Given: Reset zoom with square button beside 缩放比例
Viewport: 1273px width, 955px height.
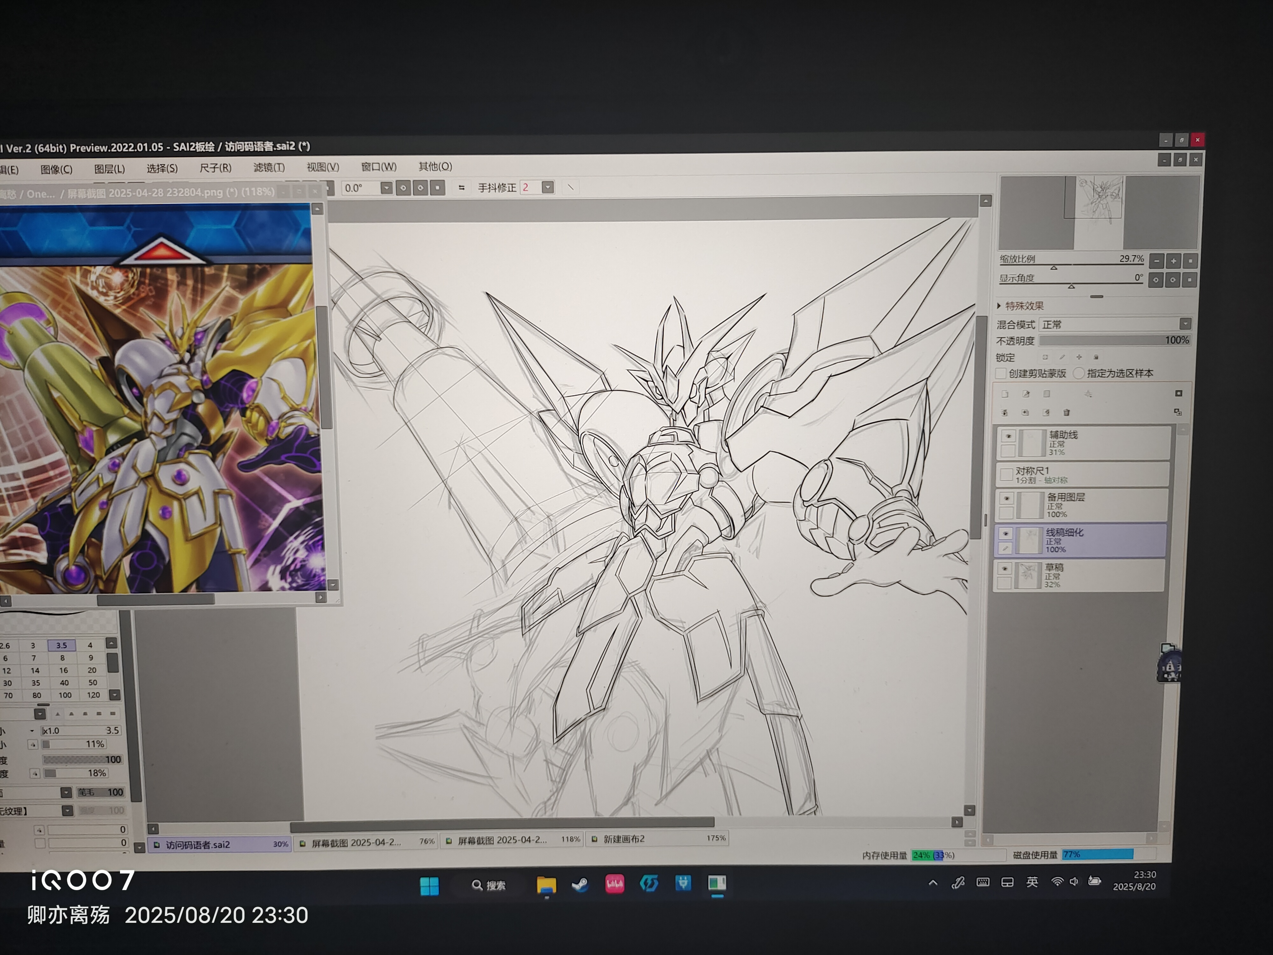Looking at the screenshot, I should pyautogui.click(x=1190, y=261).
